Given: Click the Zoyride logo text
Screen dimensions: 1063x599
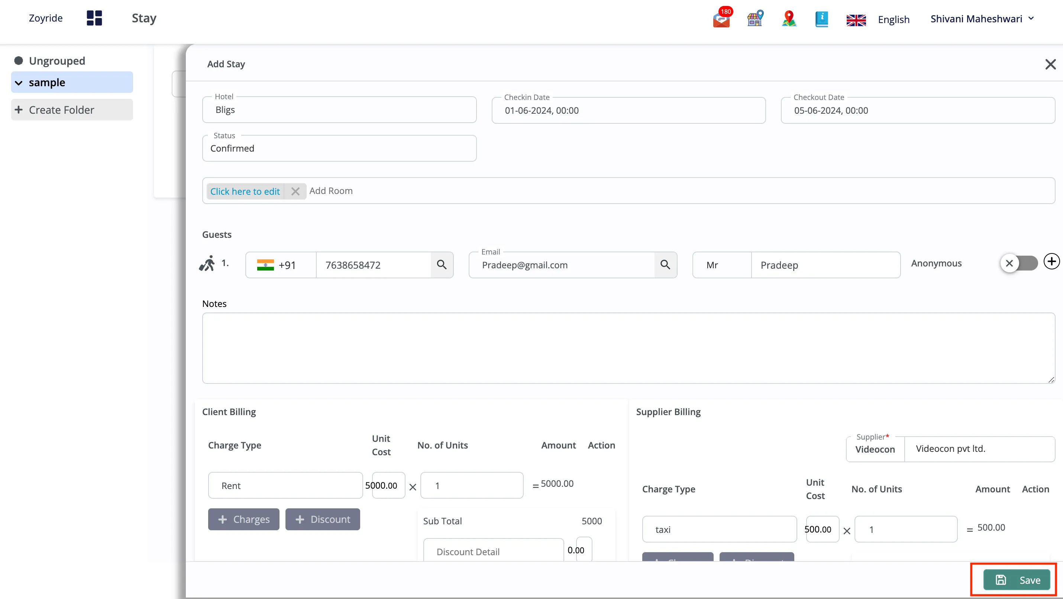Looking at the screenshot, I should click(46, 18).
